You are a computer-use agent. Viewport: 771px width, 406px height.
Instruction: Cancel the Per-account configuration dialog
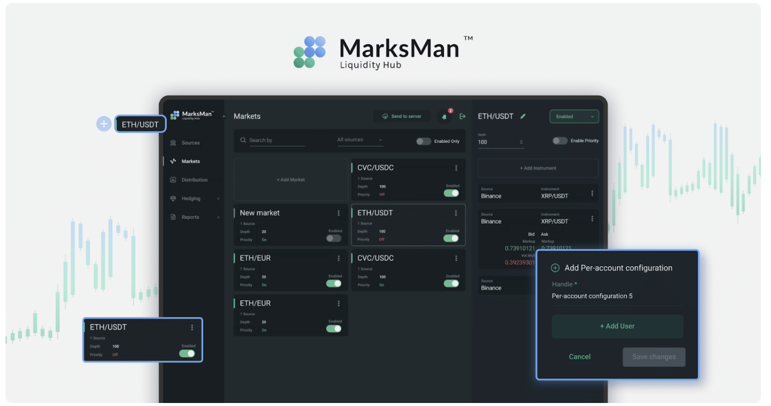click(x=580, y=357)
